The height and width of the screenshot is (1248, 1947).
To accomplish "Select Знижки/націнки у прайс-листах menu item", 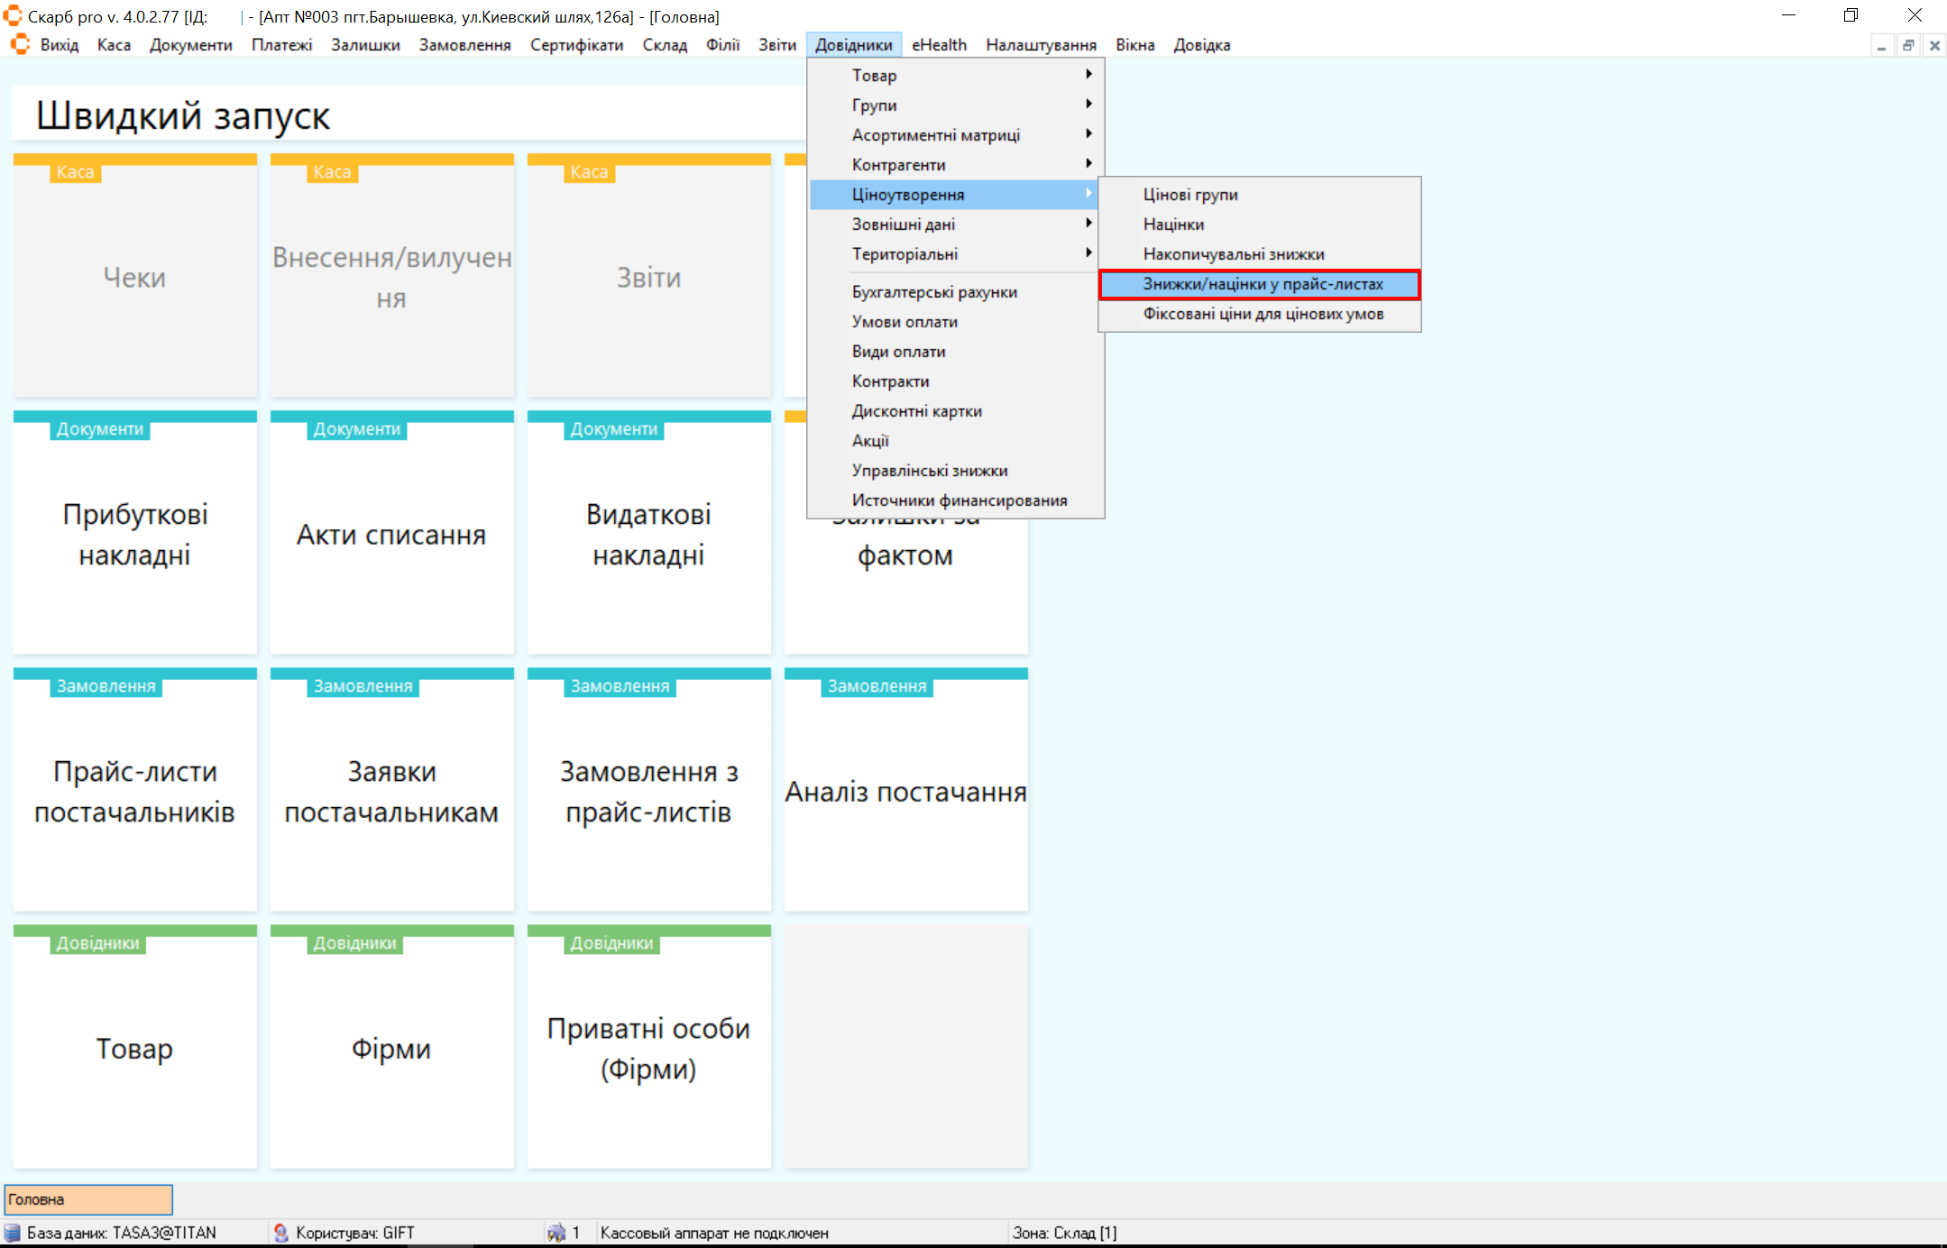I will tap(1262, 284).
